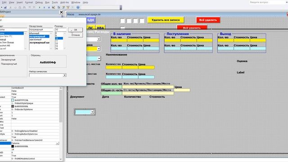This screenshot has width=288, height=162.
Task: Open the Window menu
Action: [76, 2]
